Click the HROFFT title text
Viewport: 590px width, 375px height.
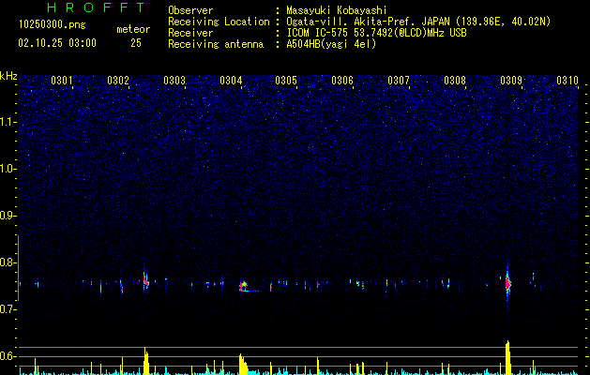(x=97, y=7)
